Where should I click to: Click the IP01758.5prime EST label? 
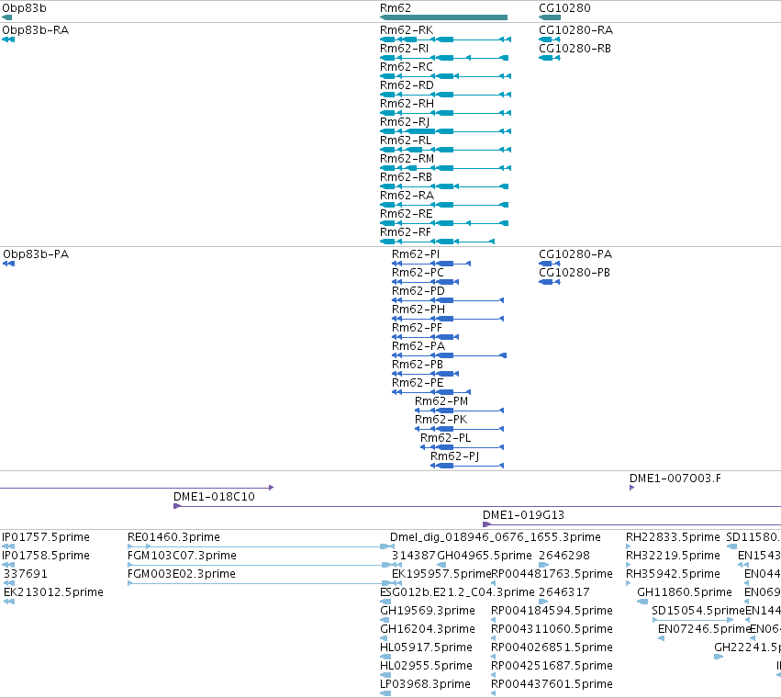46,556
